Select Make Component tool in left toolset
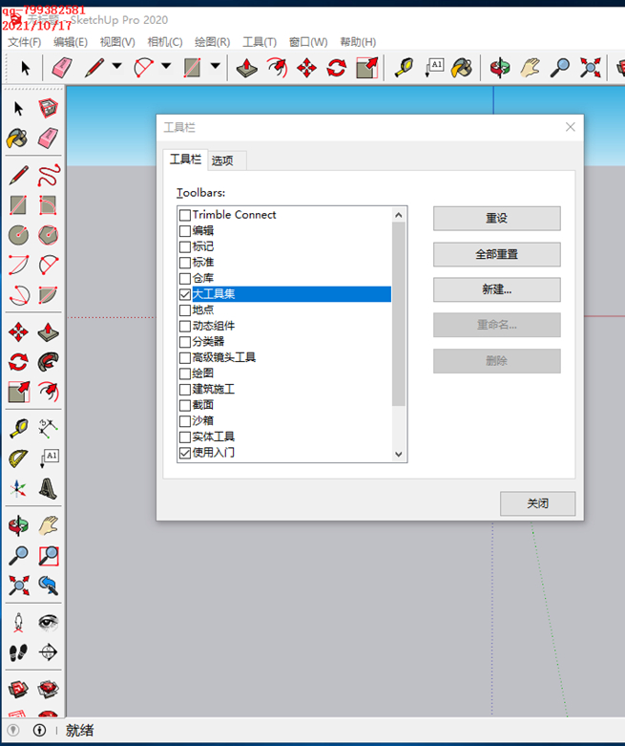 coord(48,109)
